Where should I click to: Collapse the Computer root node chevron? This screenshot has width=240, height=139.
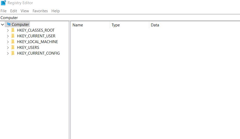2,25
